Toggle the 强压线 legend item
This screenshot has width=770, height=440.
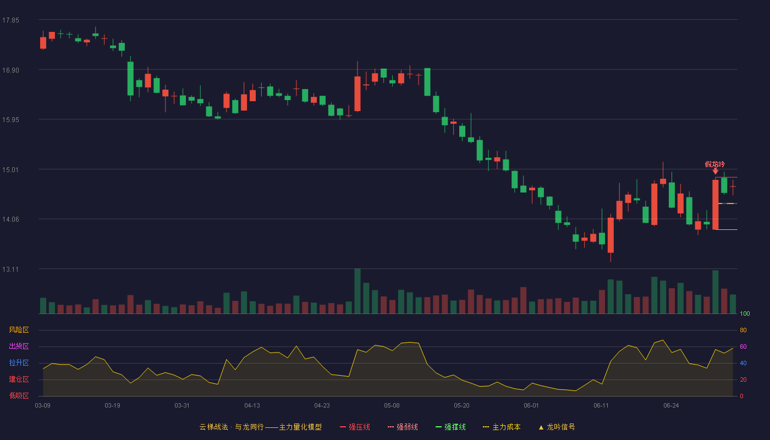point(354,427)
